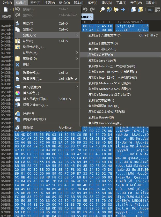Click the redo arrow icon in toolbar
The height and width of the screenshot is (217, 161).
coord(92,9)
